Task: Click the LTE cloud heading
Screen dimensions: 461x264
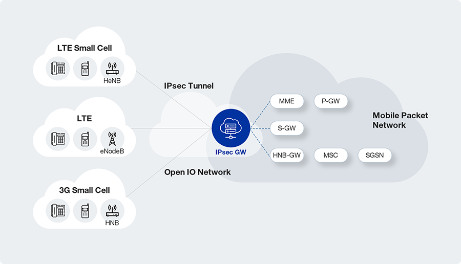Action: pyautogui.click(x=85, y=118)
